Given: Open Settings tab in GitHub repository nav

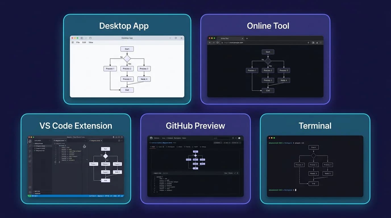Looking at the screenshot, I should pos(203,147).
